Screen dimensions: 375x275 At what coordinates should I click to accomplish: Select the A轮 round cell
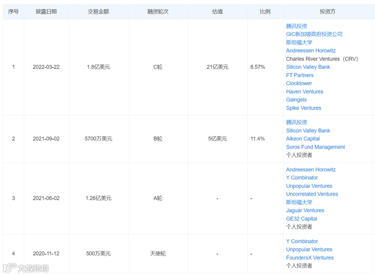tap(158, 198)
